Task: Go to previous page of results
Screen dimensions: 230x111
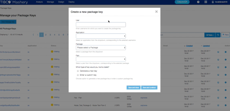Action: [38, 35]
